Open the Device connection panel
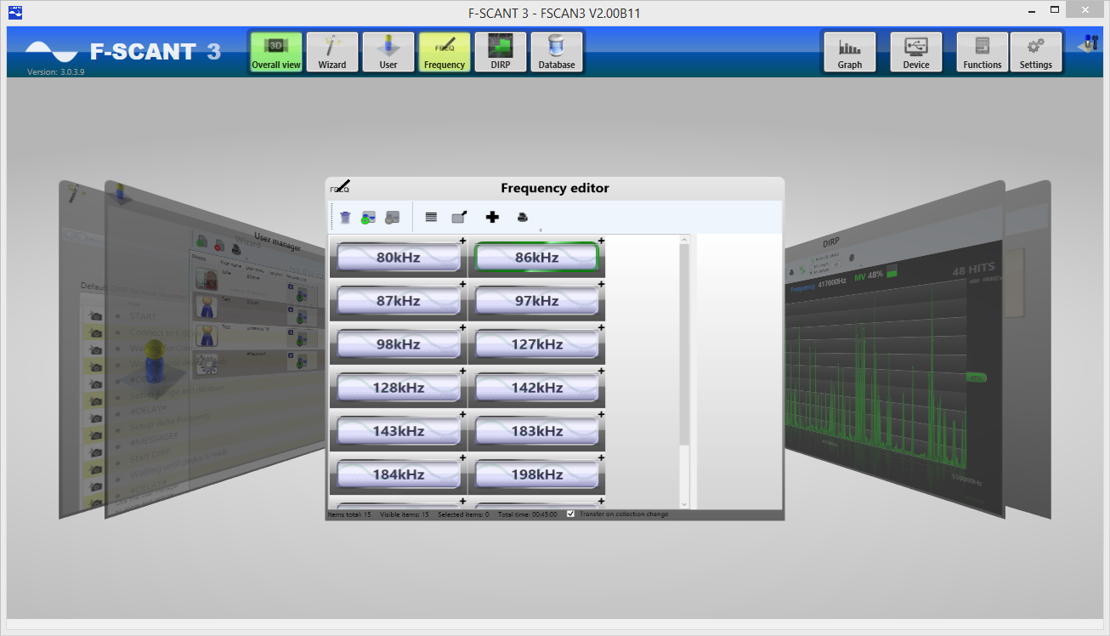The width and height of the screenshot is (1110, 636). pos(916,52)
